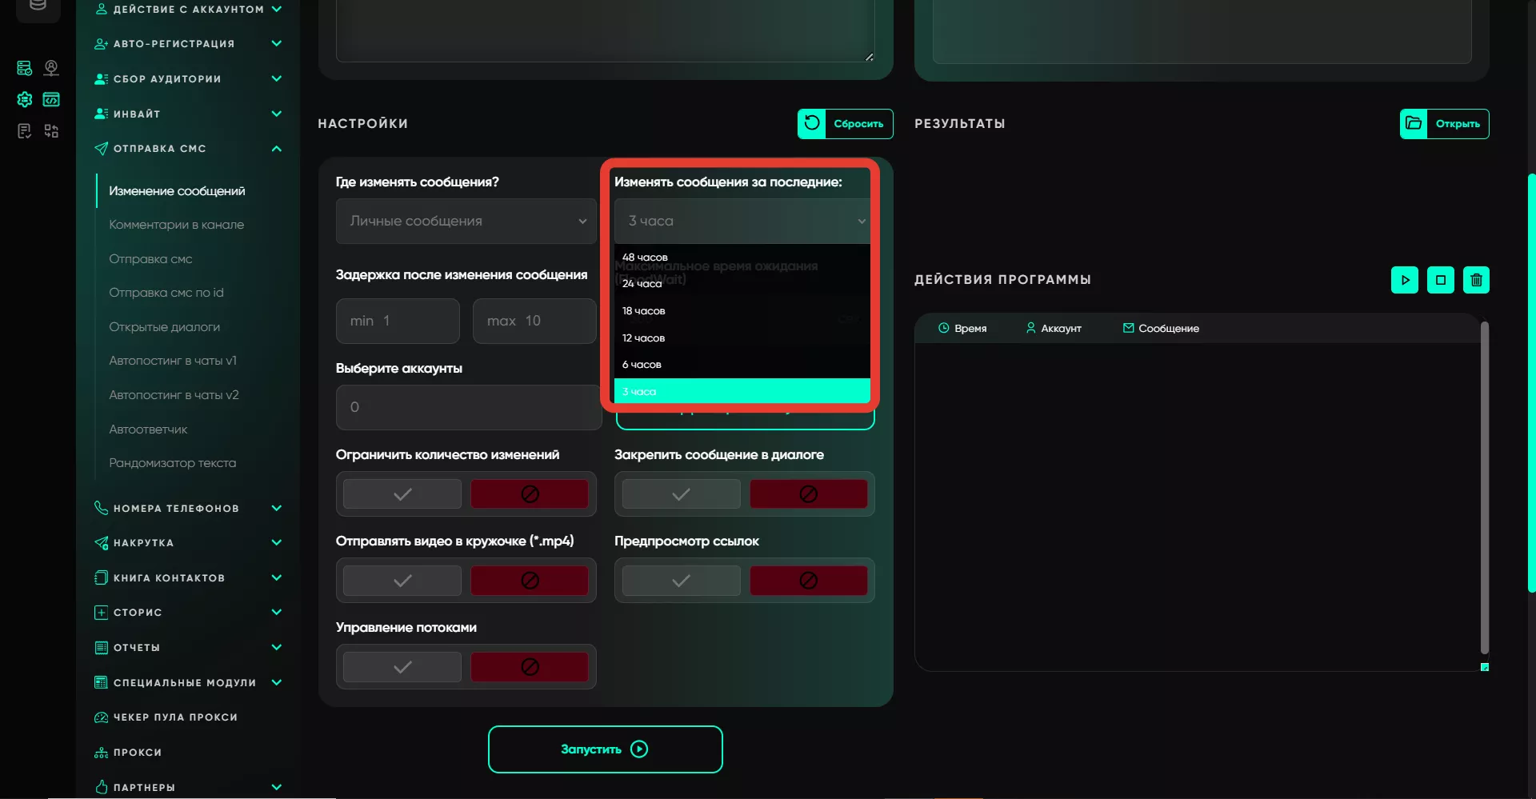The image size is (1536, 799).
Task: Expand the Авто-регистрация section chevron
Action: point(277,43)
